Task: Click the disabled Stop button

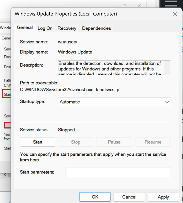Action: tap(76, 142)
